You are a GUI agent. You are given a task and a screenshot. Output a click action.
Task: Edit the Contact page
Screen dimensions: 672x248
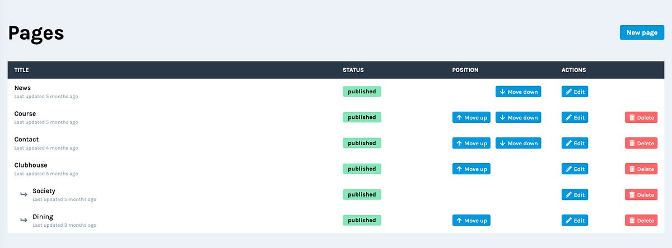pyautogui.click(x=575, y=143)
